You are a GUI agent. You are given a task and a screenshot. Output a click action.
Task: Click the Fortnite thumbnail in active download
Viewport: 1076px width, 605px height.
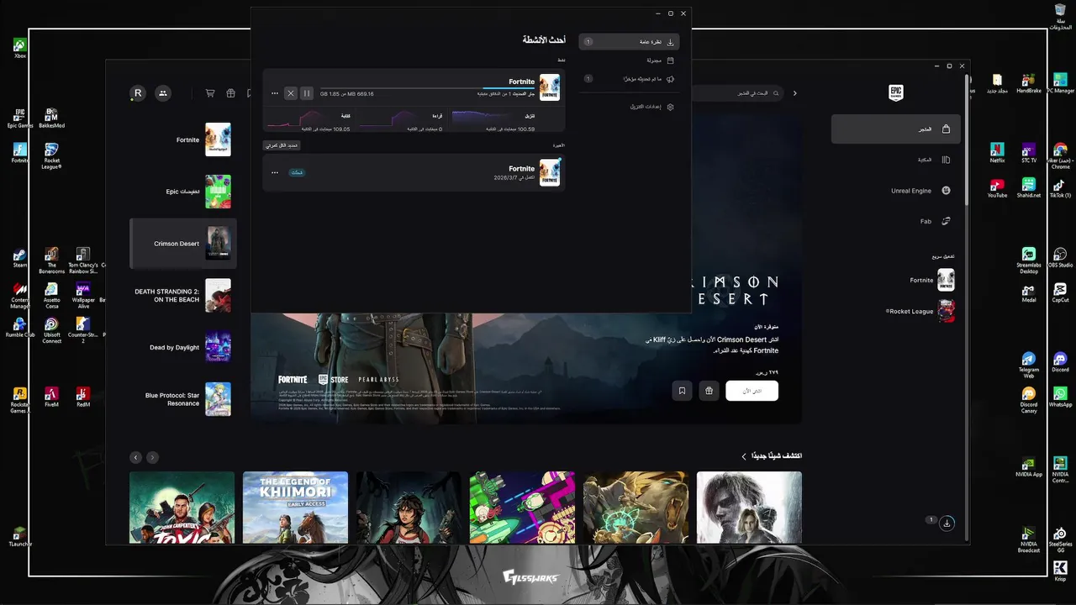pyautogui.click(x=550, y=87)
